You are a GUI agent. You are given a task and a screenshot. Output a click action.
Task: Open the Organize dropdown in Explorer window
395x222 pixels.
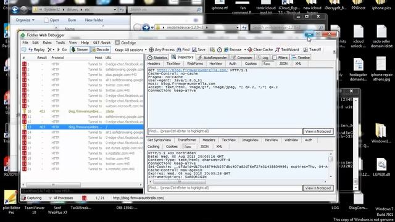point(25,20)
